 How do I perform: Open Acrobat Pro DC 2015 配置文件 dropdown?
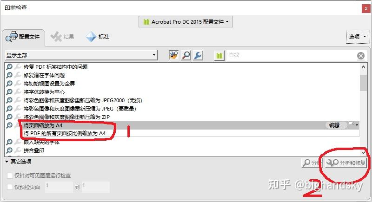[186, 22]
